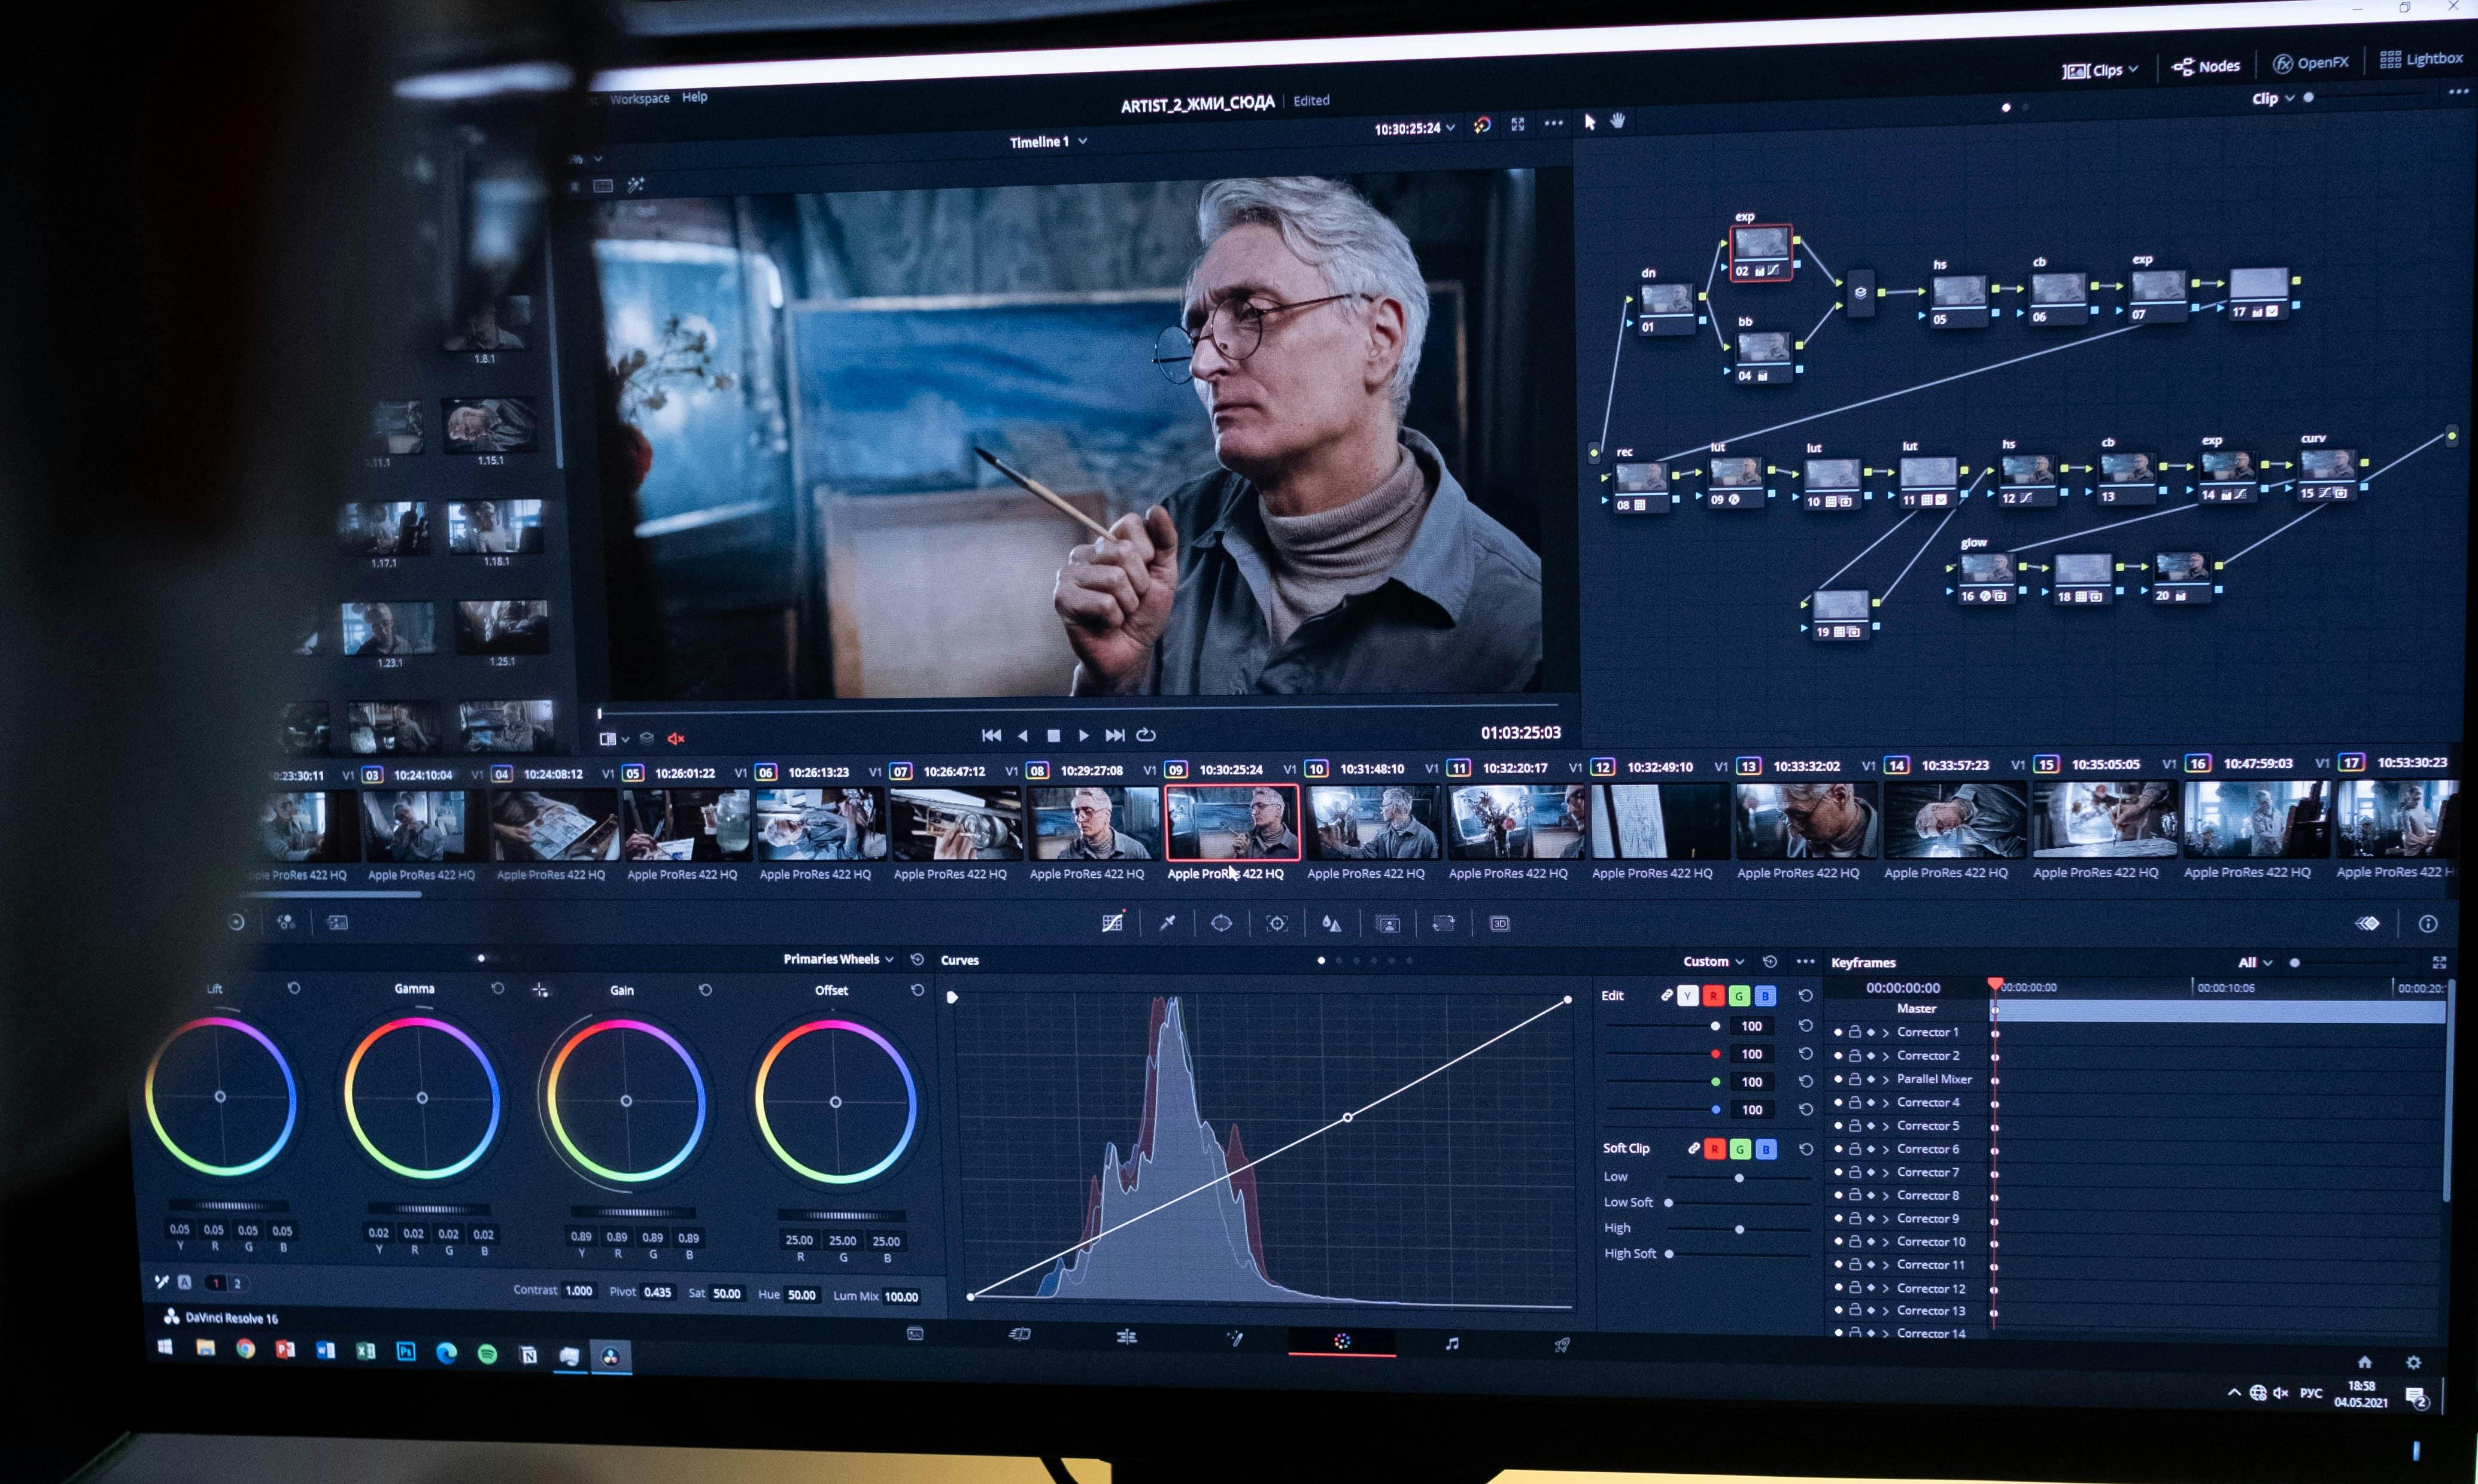The image size is (2478, 1484).
Task: Open the Curves palette icon
Action: pyautogui.click(x=1112, y=922)
